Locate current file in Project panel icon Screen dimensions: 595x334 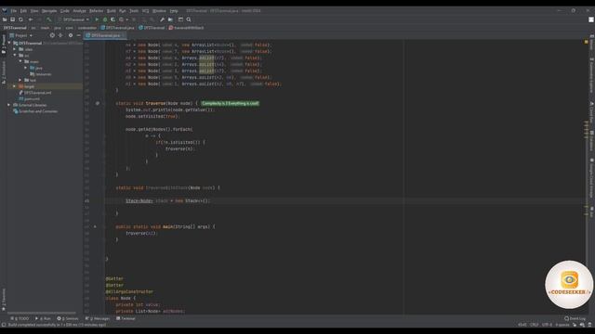click(x=52, y=35)
